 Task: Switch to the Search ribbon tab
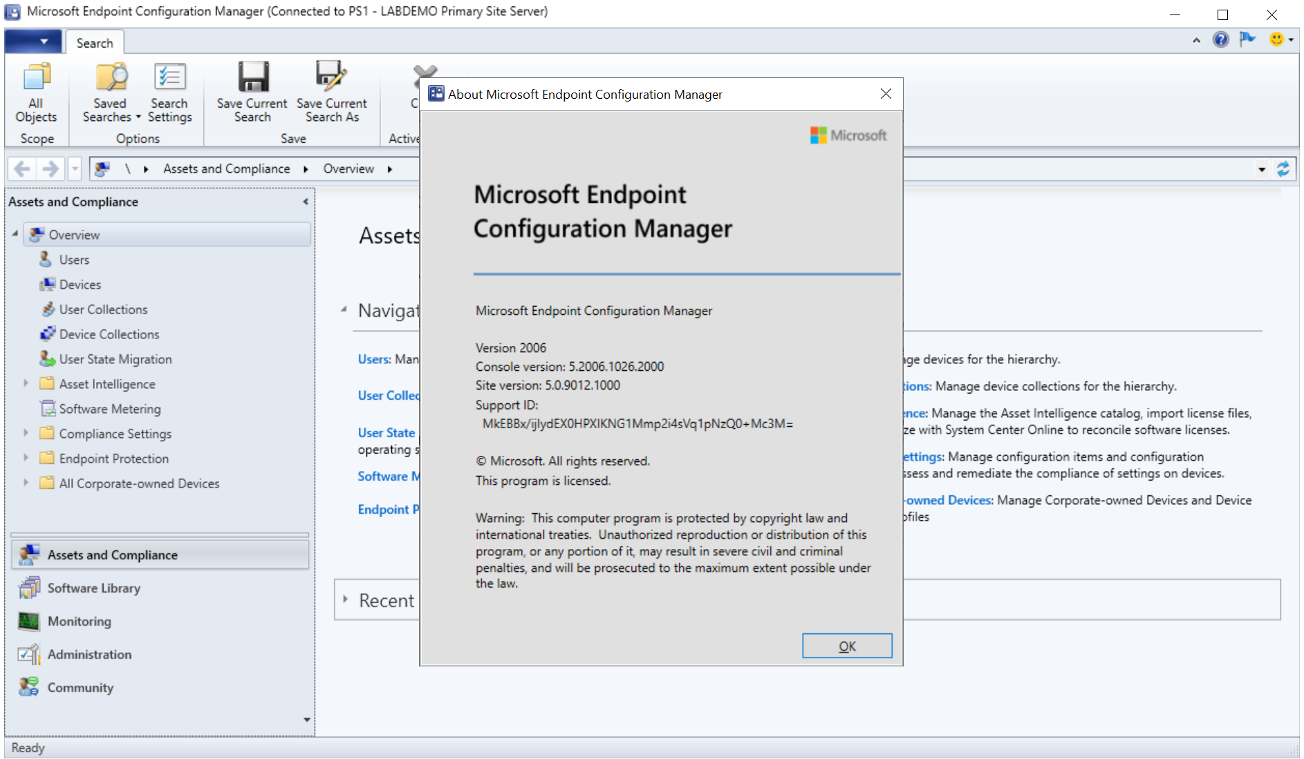pyautogui.click(x=94, y=42)
